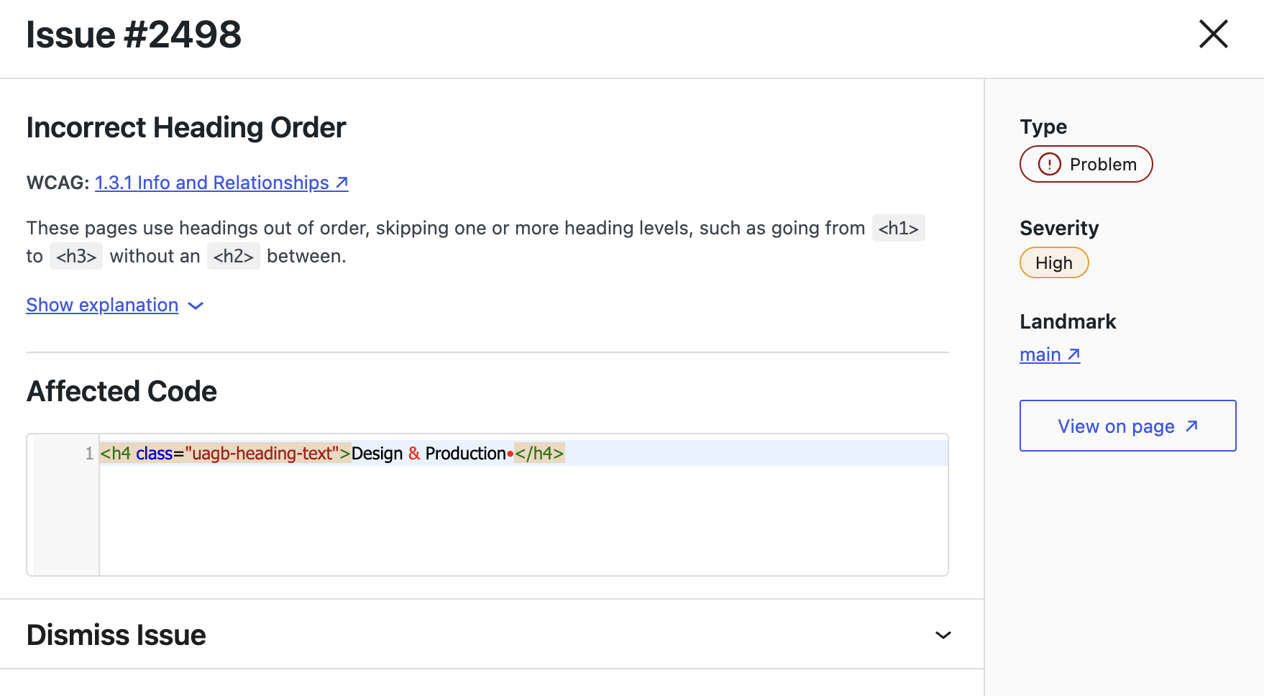
Task: Click the close X icon for Issue #2498
Action: coord(1213,34)
